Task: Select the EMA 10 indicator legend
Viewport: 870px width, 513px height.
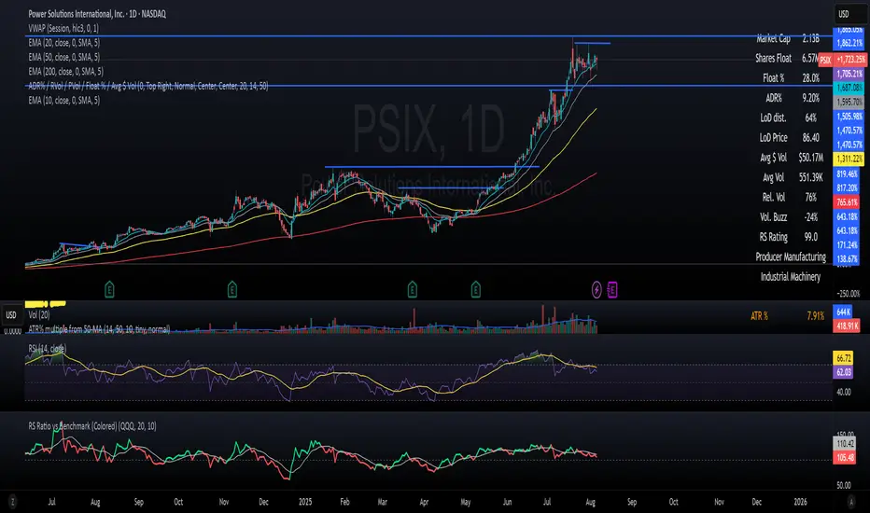Action: (64, 100)
